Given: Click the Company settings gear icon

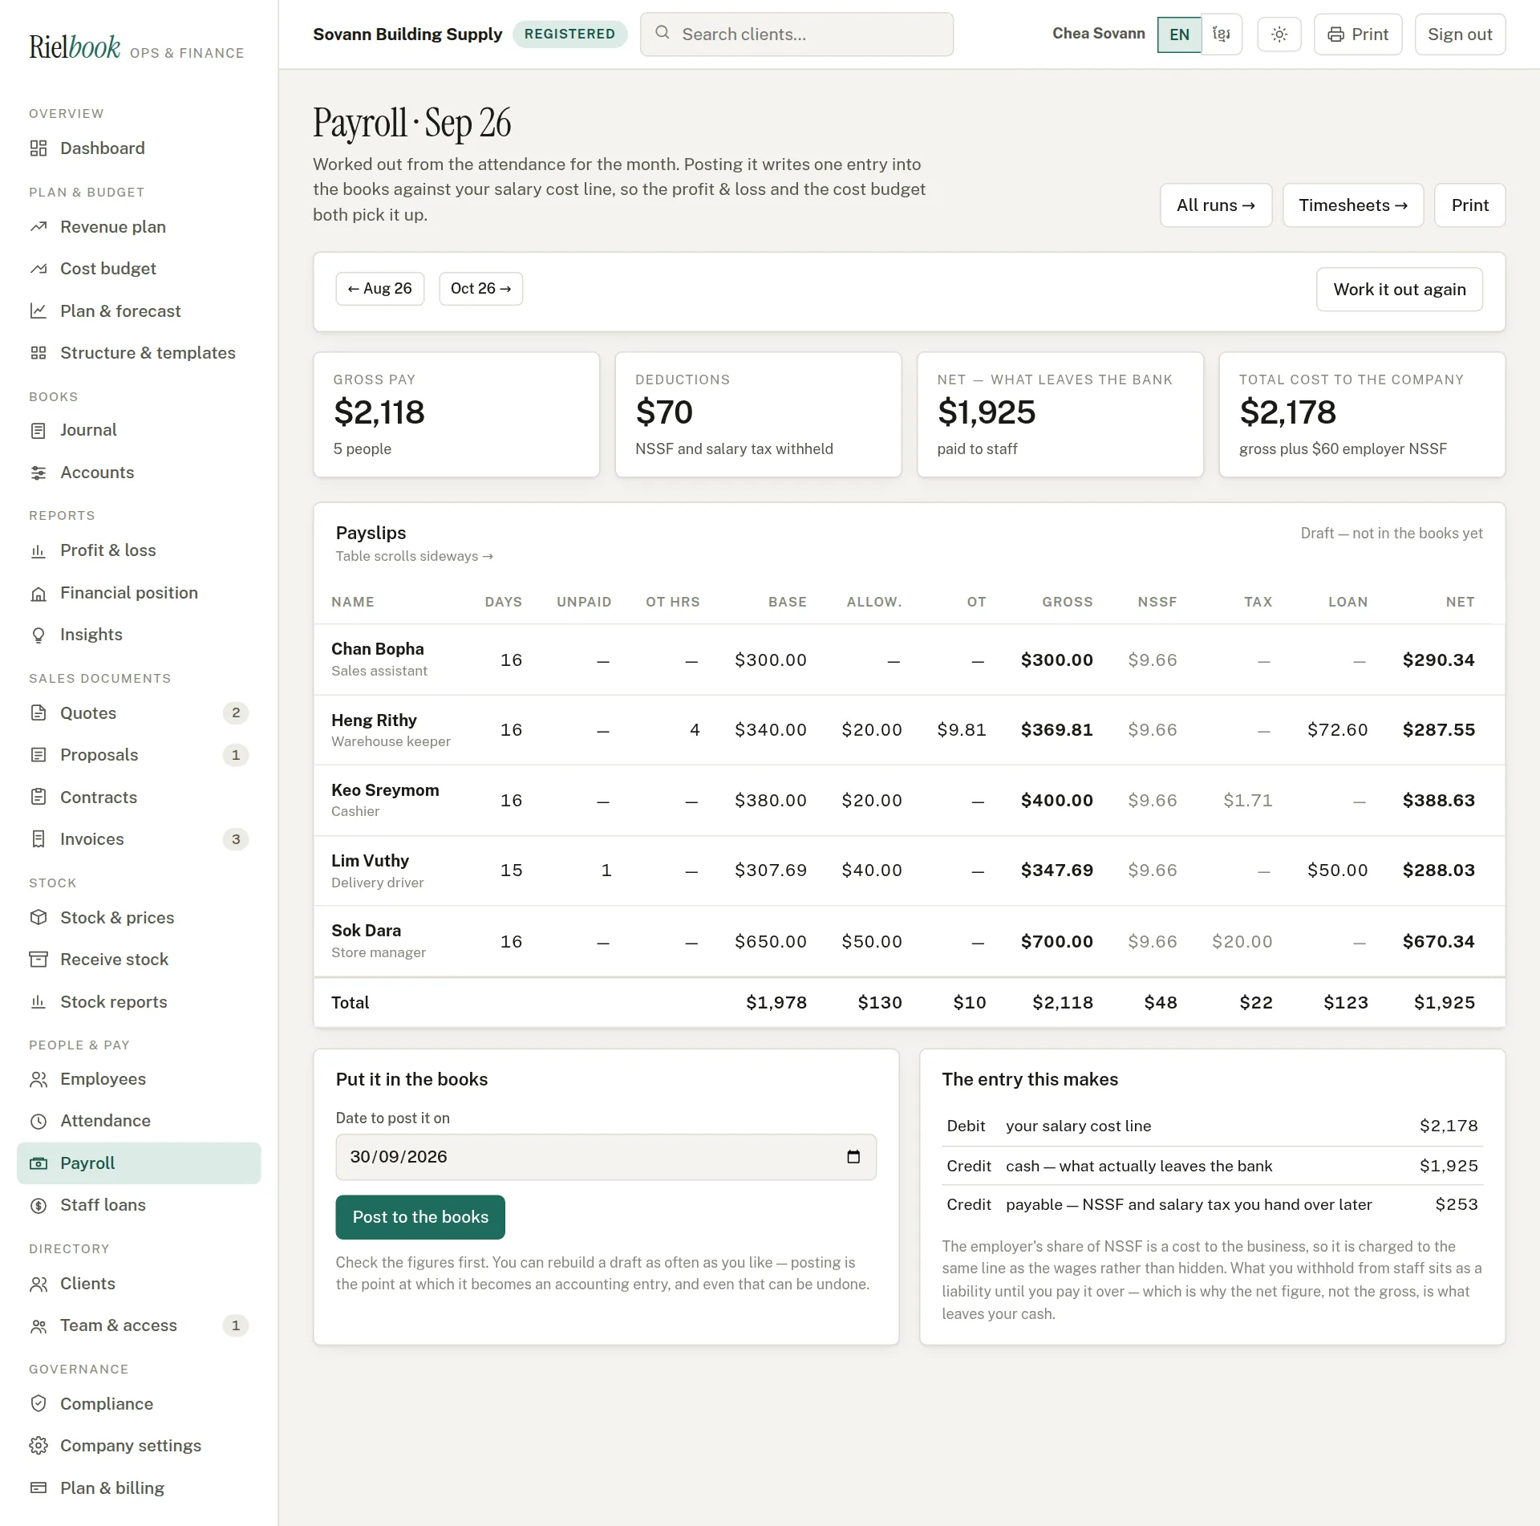Looking at the screenshot, I should (x=38, y=1445).
